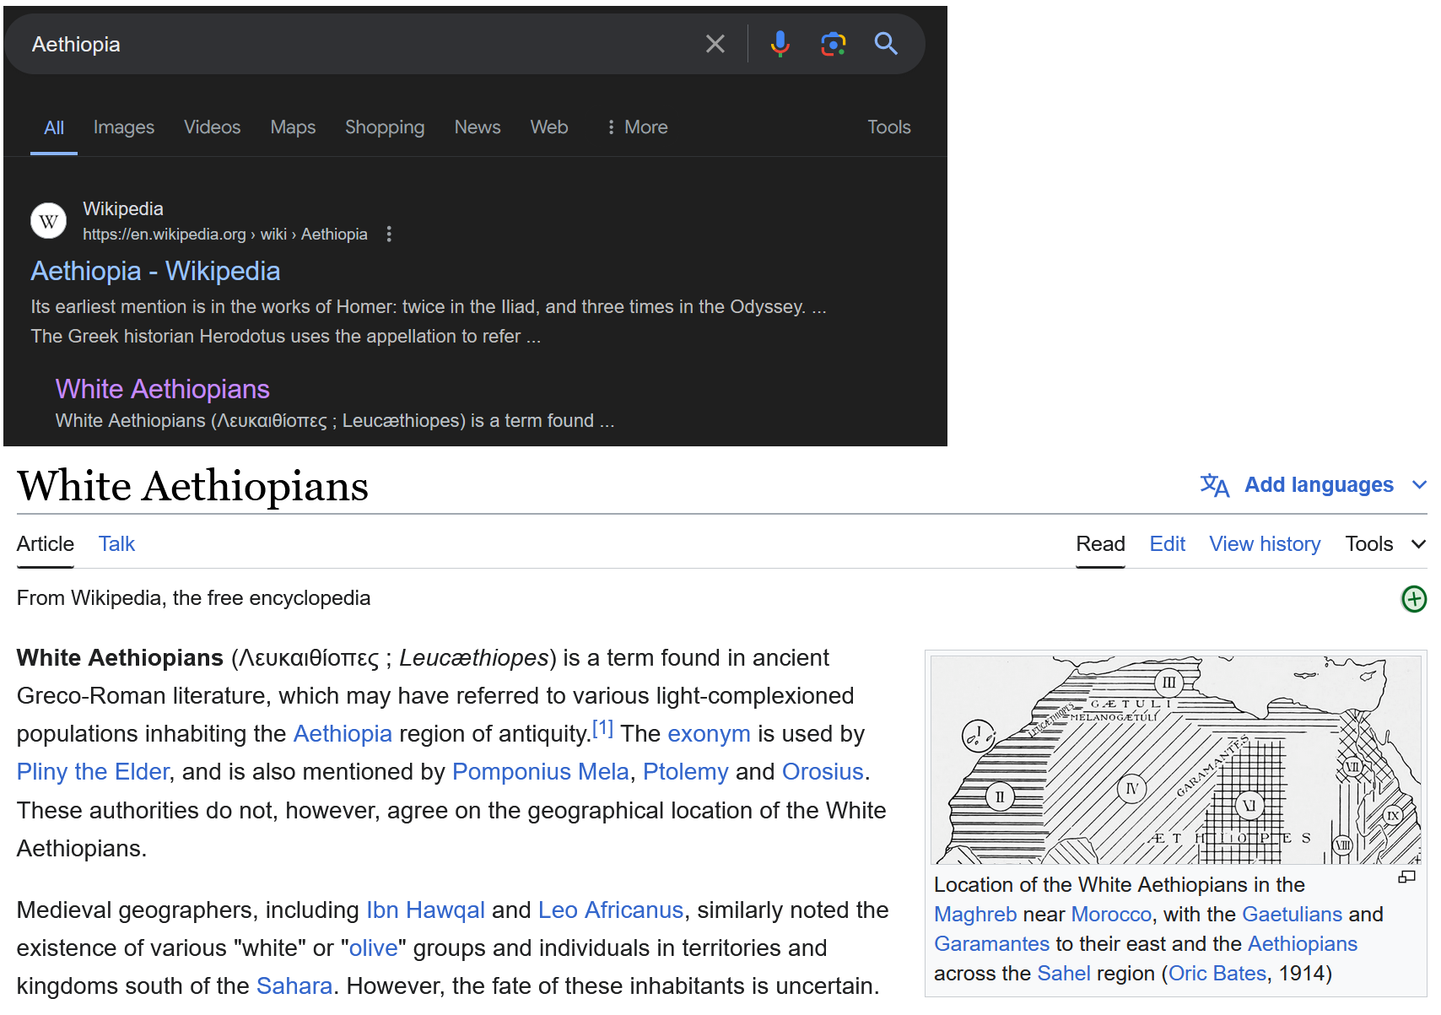1441x1015 pixels.
Task: Click the translate languages icon
Action: point(1215,485)
